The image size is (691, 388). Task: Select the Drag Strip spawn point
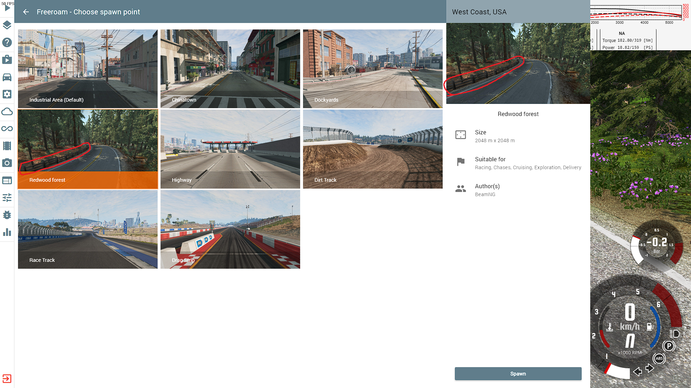(x=230, y=229)
